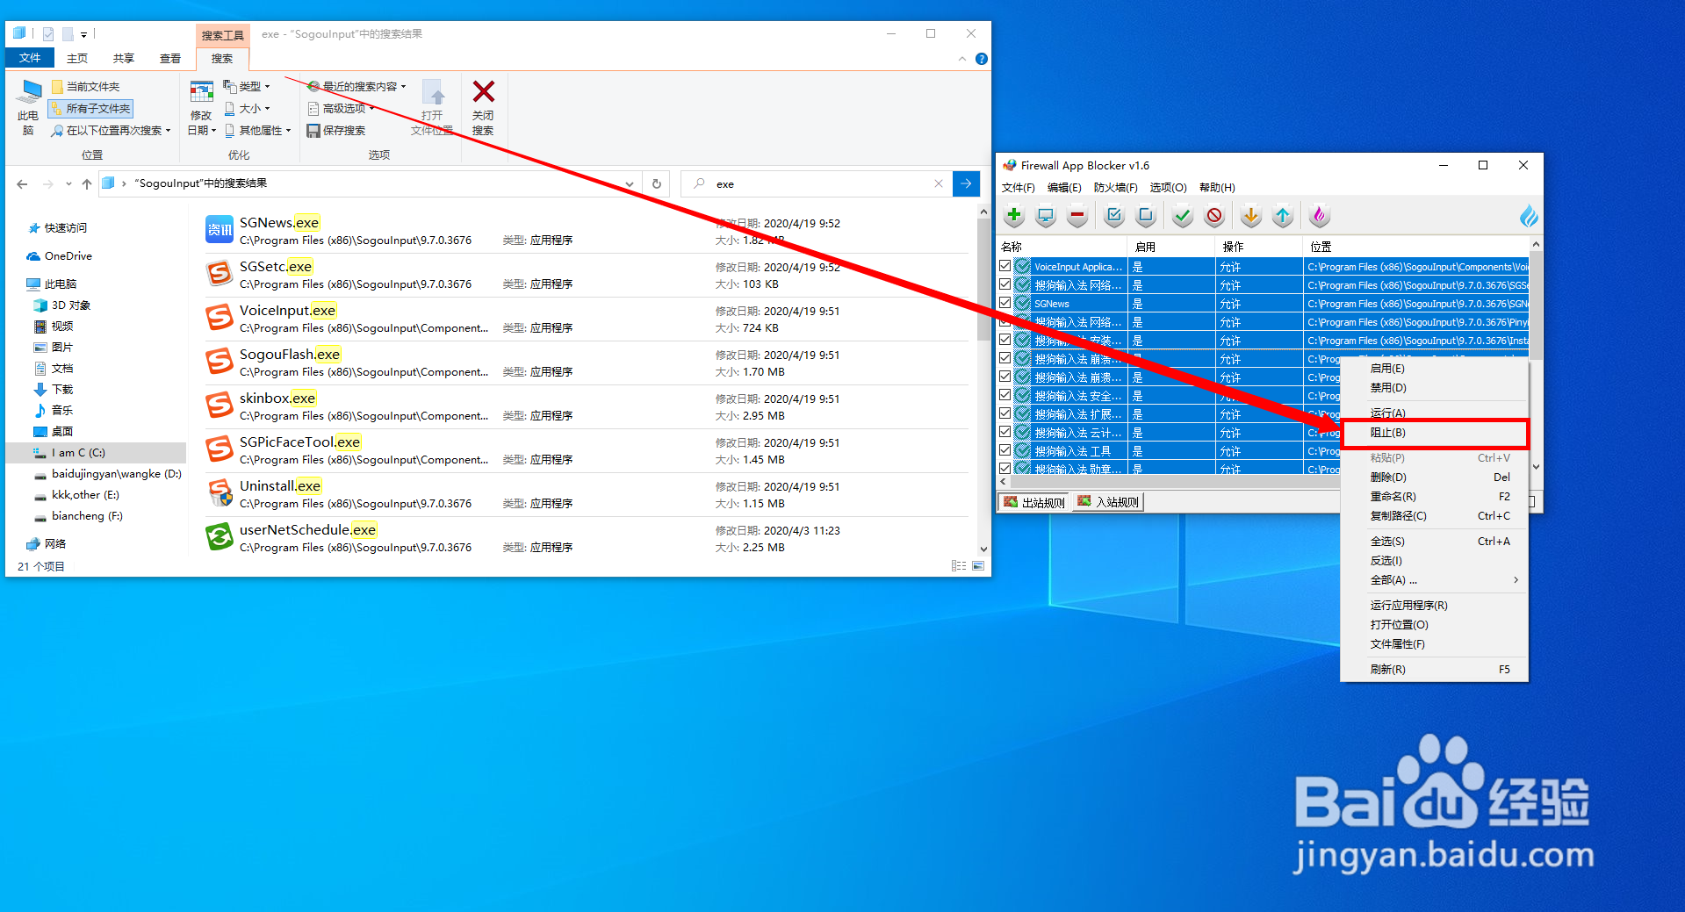Image resolution: width=1685 pixels, height=912 pixels.
Task: Click the 入站规则 button
Action: pos(1108,502)
